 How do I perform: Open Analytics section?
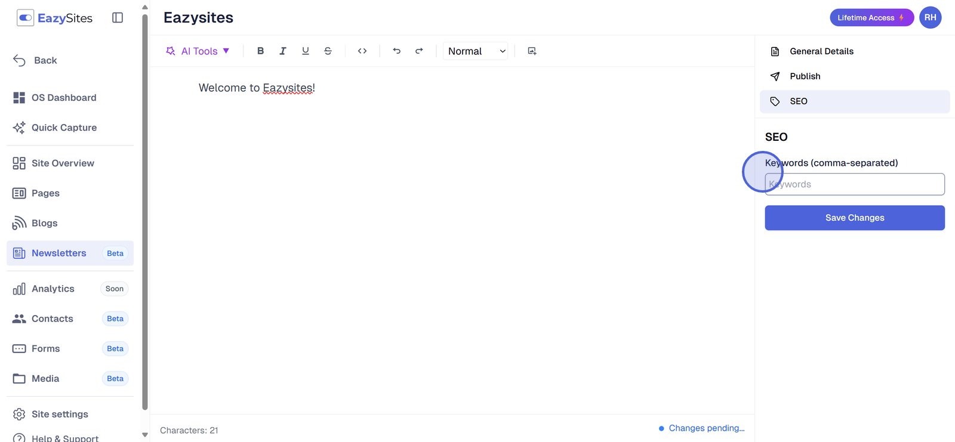[x=70, y=289]
